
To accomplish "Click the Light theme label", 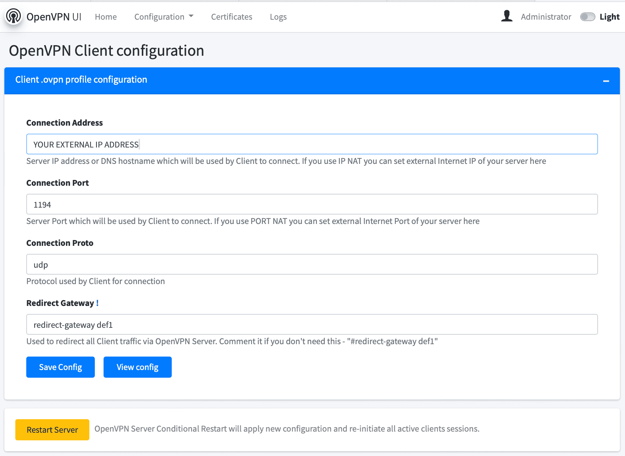I will click(x=610, y=17).
